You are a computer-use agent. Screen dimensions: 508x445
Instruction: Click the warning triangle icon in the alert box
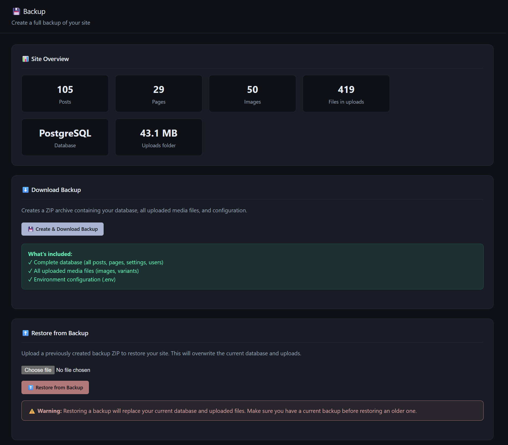point(32,411)
